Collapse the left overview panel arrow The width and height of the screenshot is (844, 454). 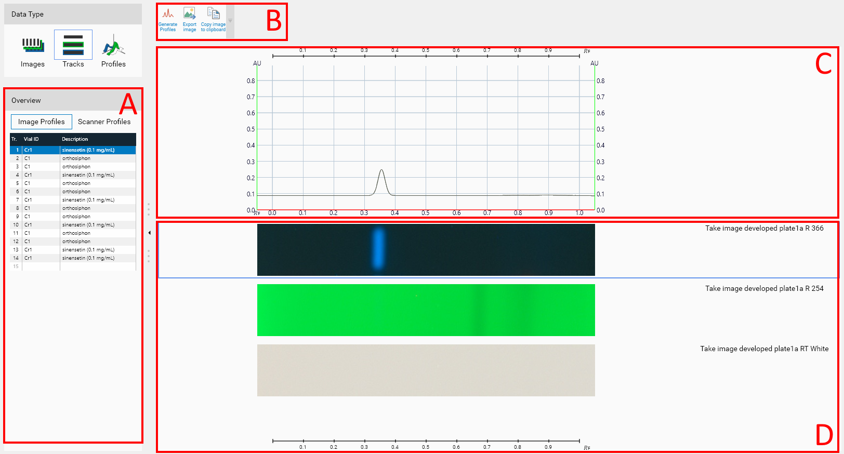coord(150,233)
